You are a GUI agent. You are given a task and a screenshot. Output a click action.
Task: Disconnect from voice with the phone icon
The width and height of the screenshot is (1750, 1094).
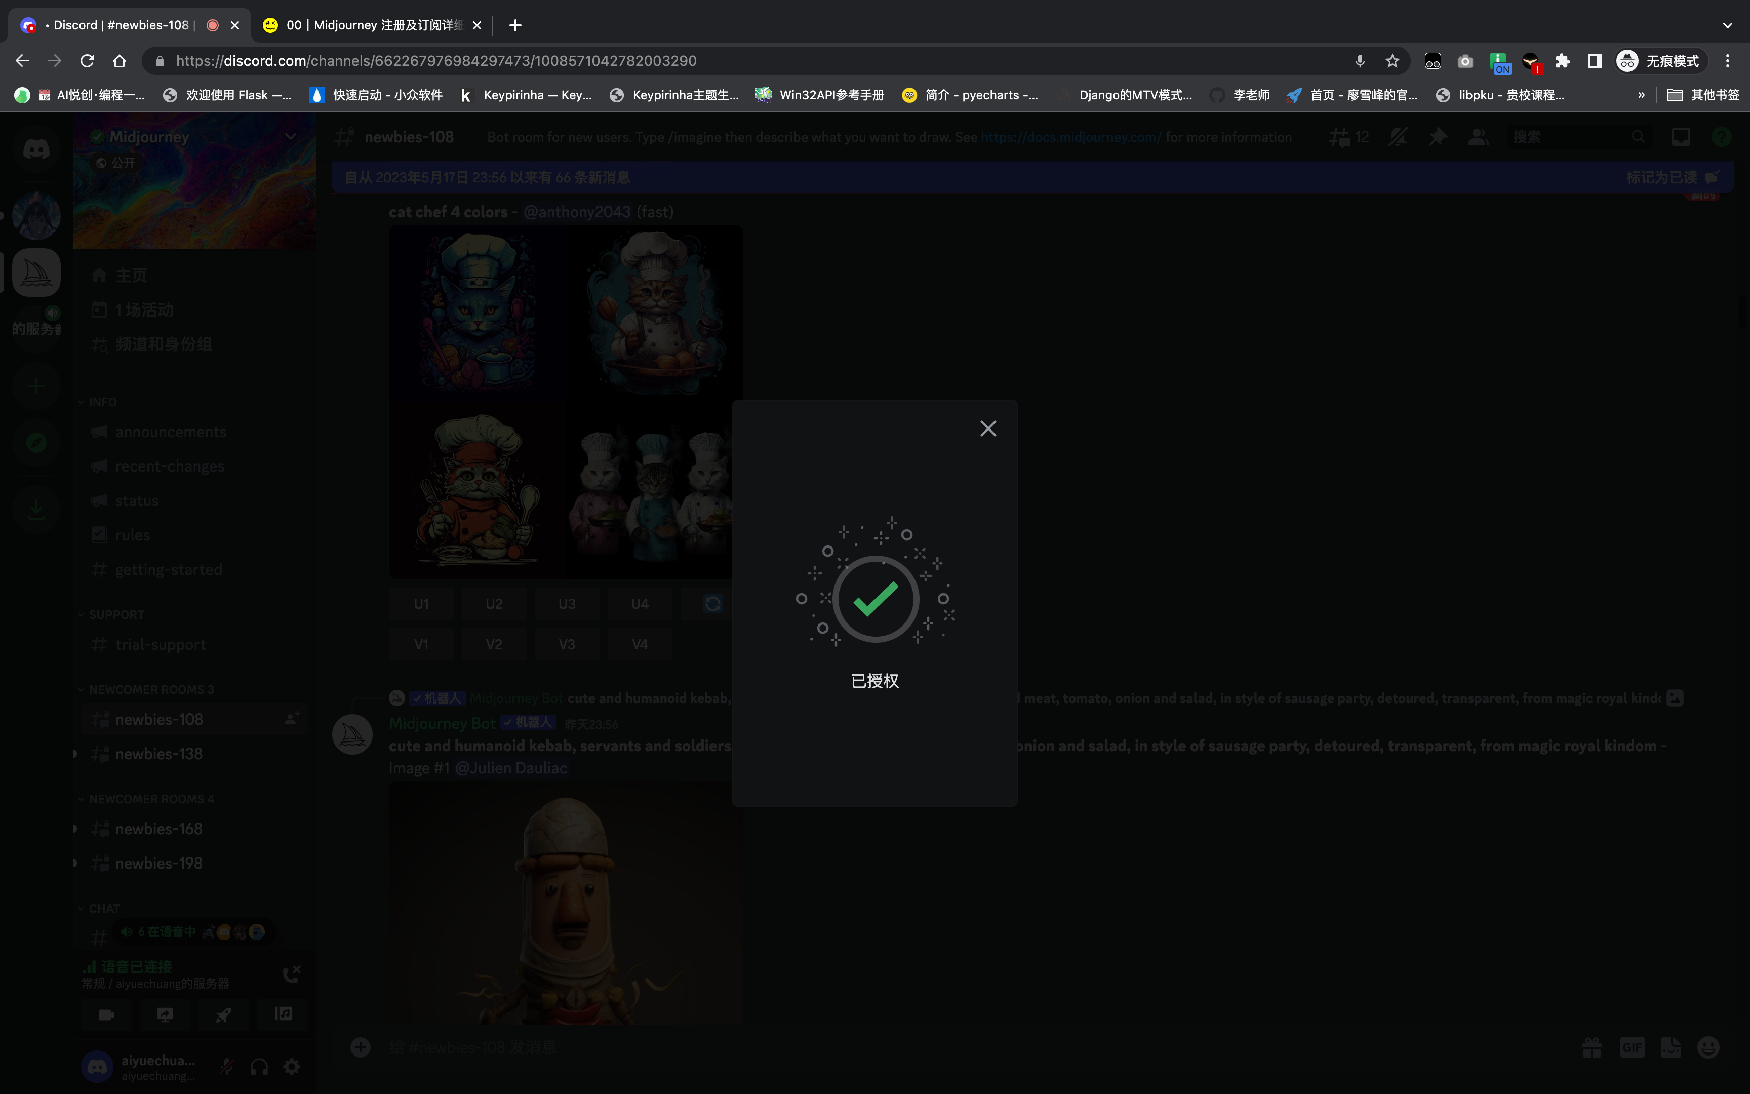click(x=292, y=974)
